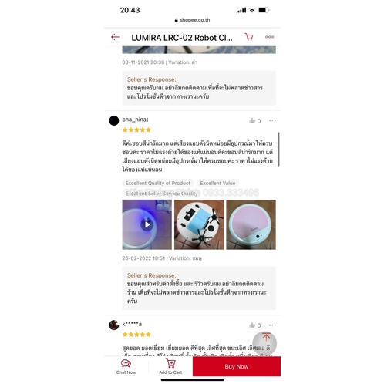Open the pink robot top photo thumbnail

tap(251, 224)
